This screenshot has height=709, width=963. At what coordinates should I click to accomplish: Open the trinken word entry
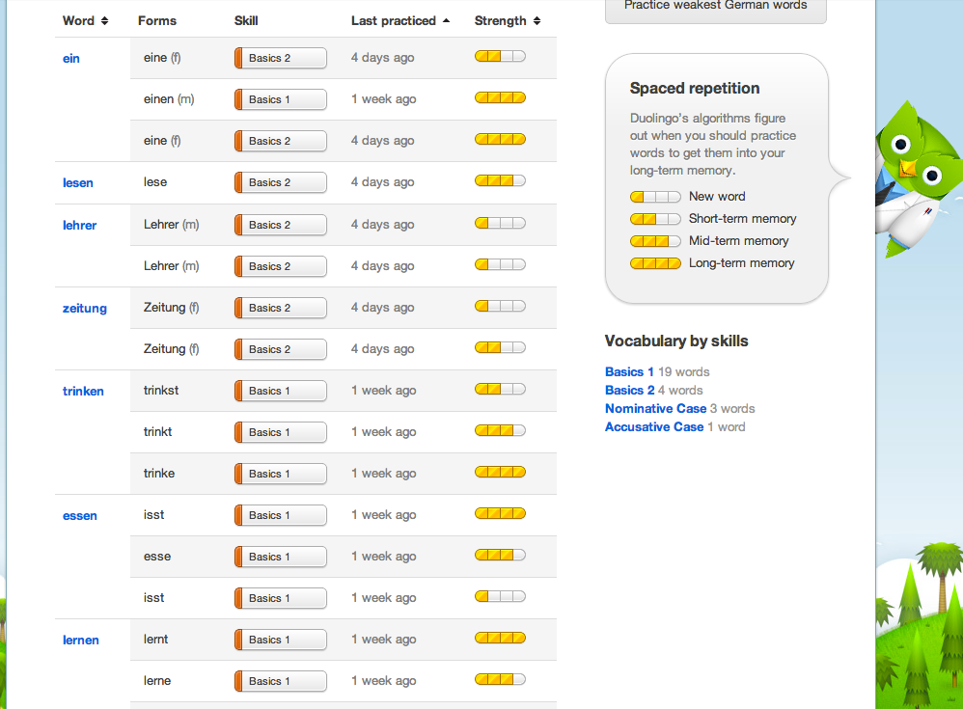click(x=83, y=391)
